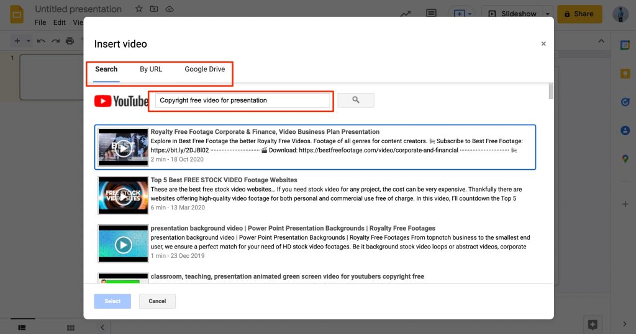This screenshot has width=636, height=334.
Task: Click the undo arrow
Action: click(41, 41)
